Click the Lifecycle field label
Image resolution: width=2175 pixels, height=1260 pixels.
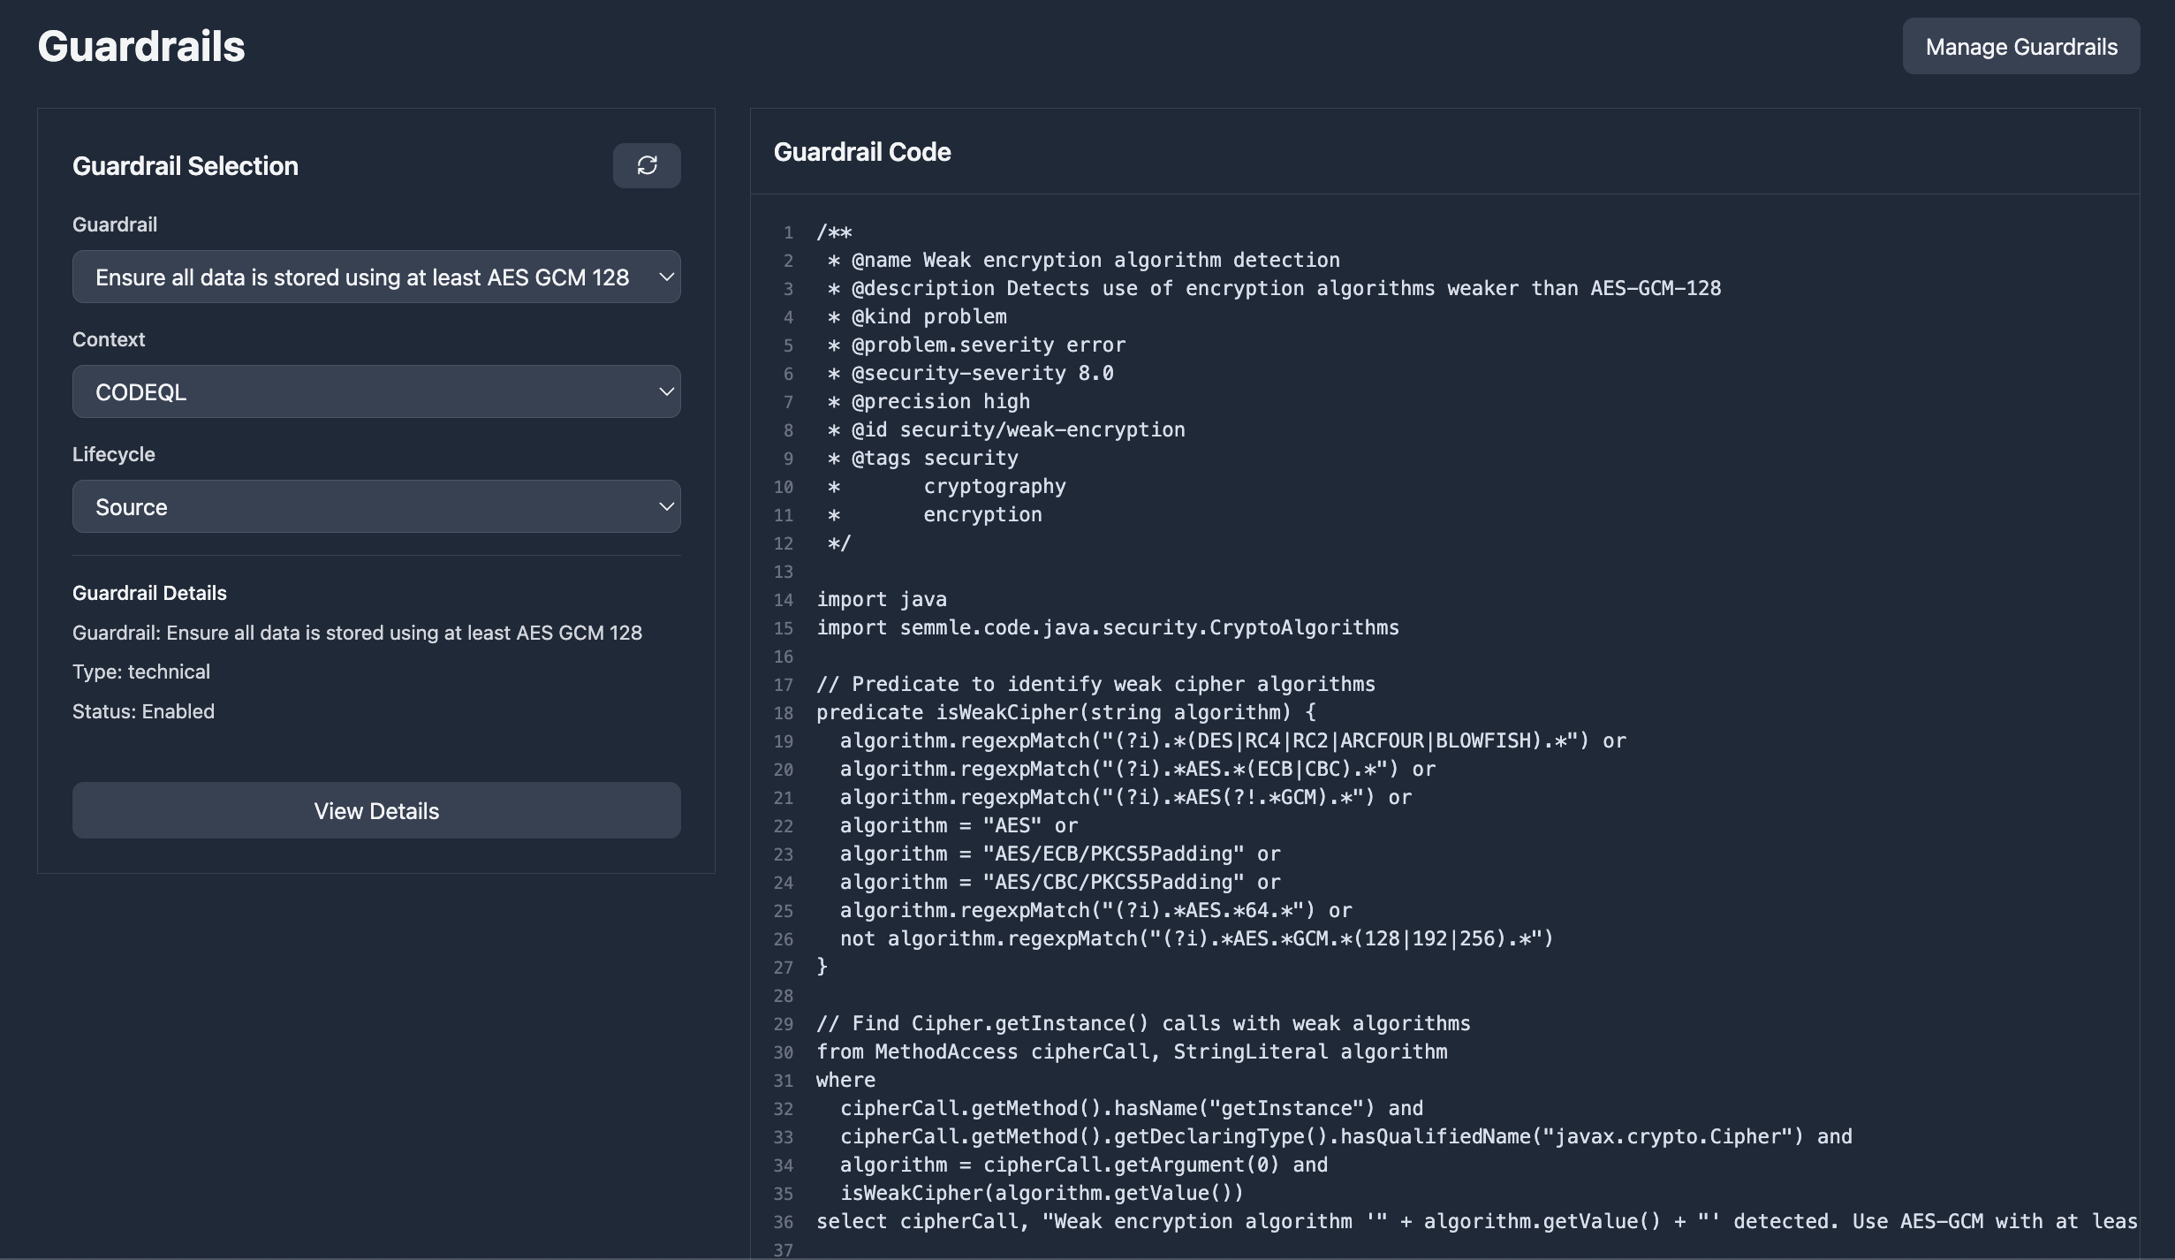tap(114, 454)
